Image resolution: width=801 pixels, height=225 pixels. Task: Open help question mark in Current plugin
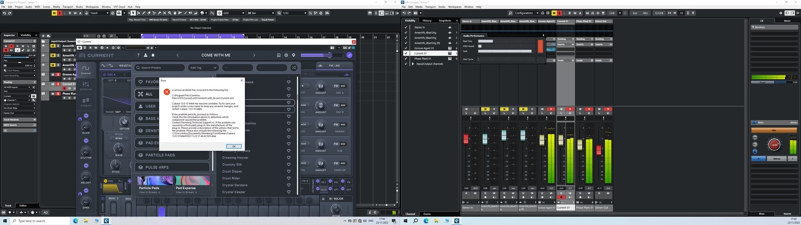tap(138, 55)
